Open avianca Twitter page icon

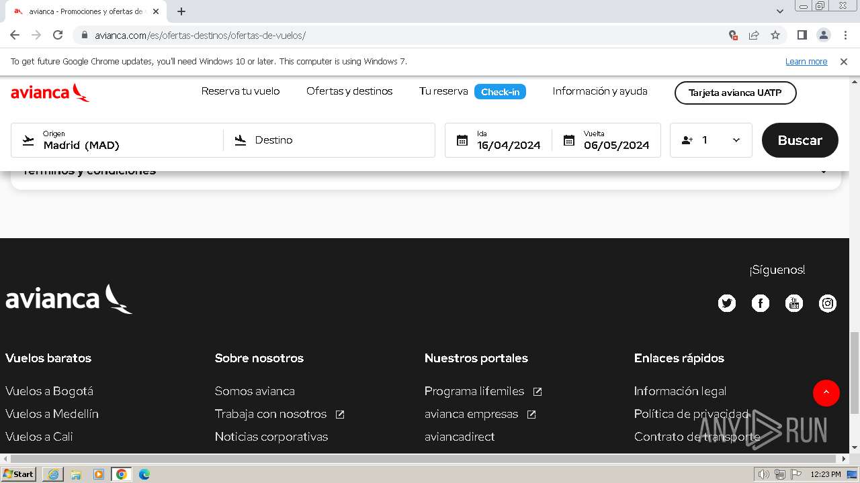pyautogui.click(x=726, y=303)
